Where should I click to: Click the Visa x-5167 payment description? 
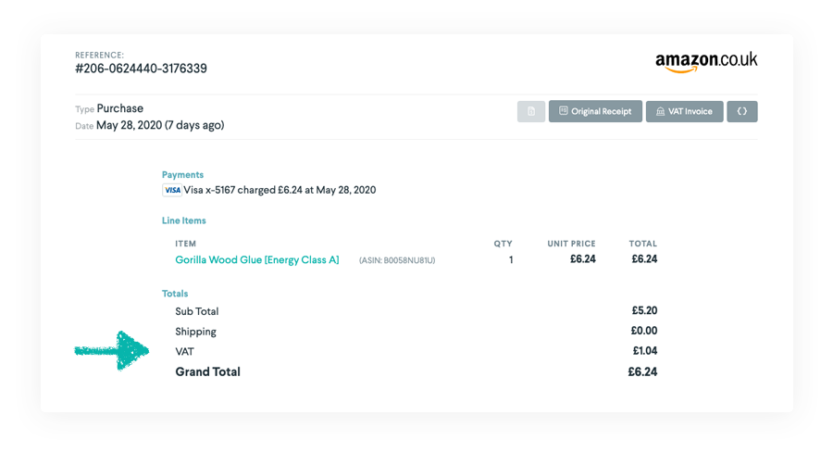click(280, 190)
